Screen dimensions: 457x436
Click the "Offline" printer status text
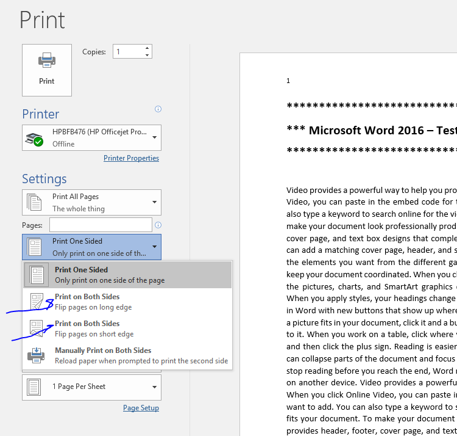(63, 144)
